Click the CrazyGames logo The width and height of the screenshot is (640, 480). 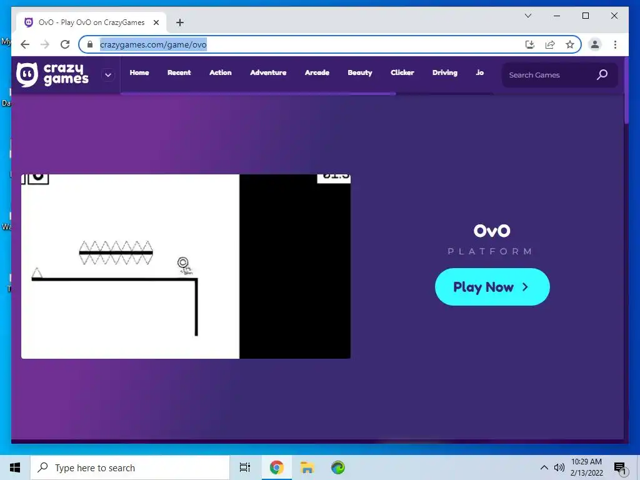[52, 75]
